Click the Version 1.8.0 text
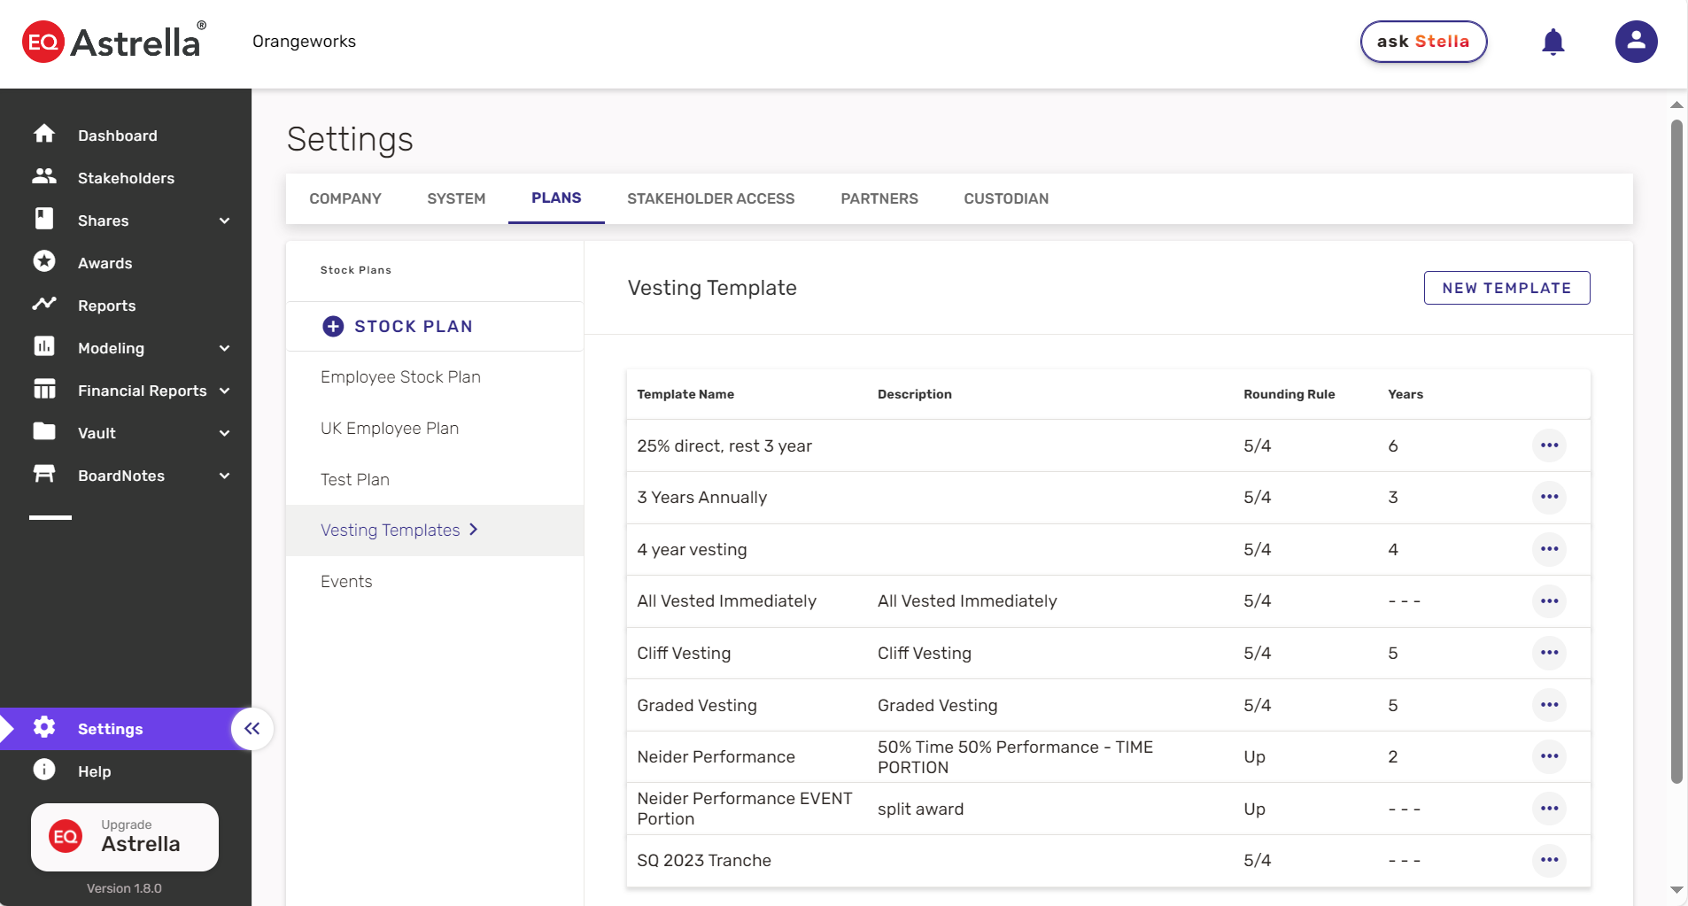 tap(124, 888)
